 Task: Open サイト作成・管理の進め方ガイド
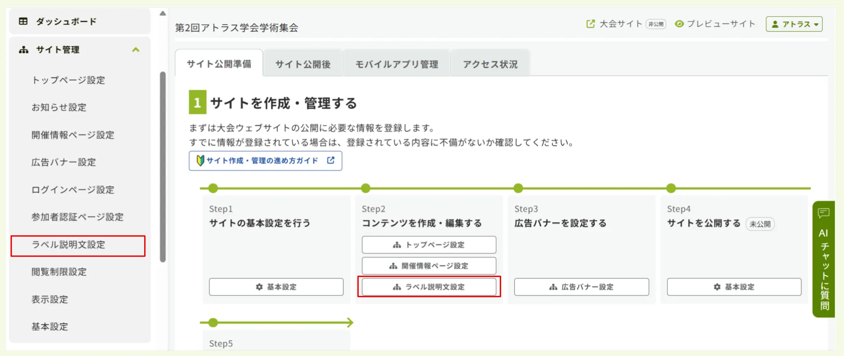266,161
